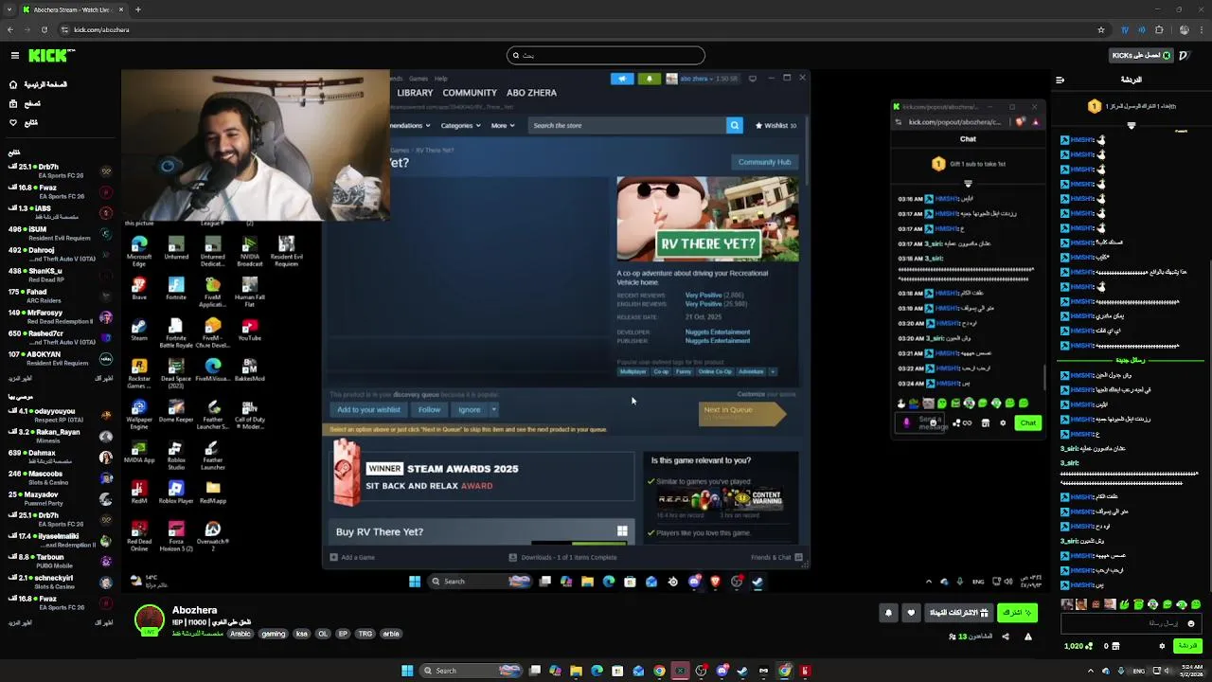The width and height of the screenshot is (1212, 682).
Task: Open the COMMUNITY tab in Steam
Action: pos(470,93)
